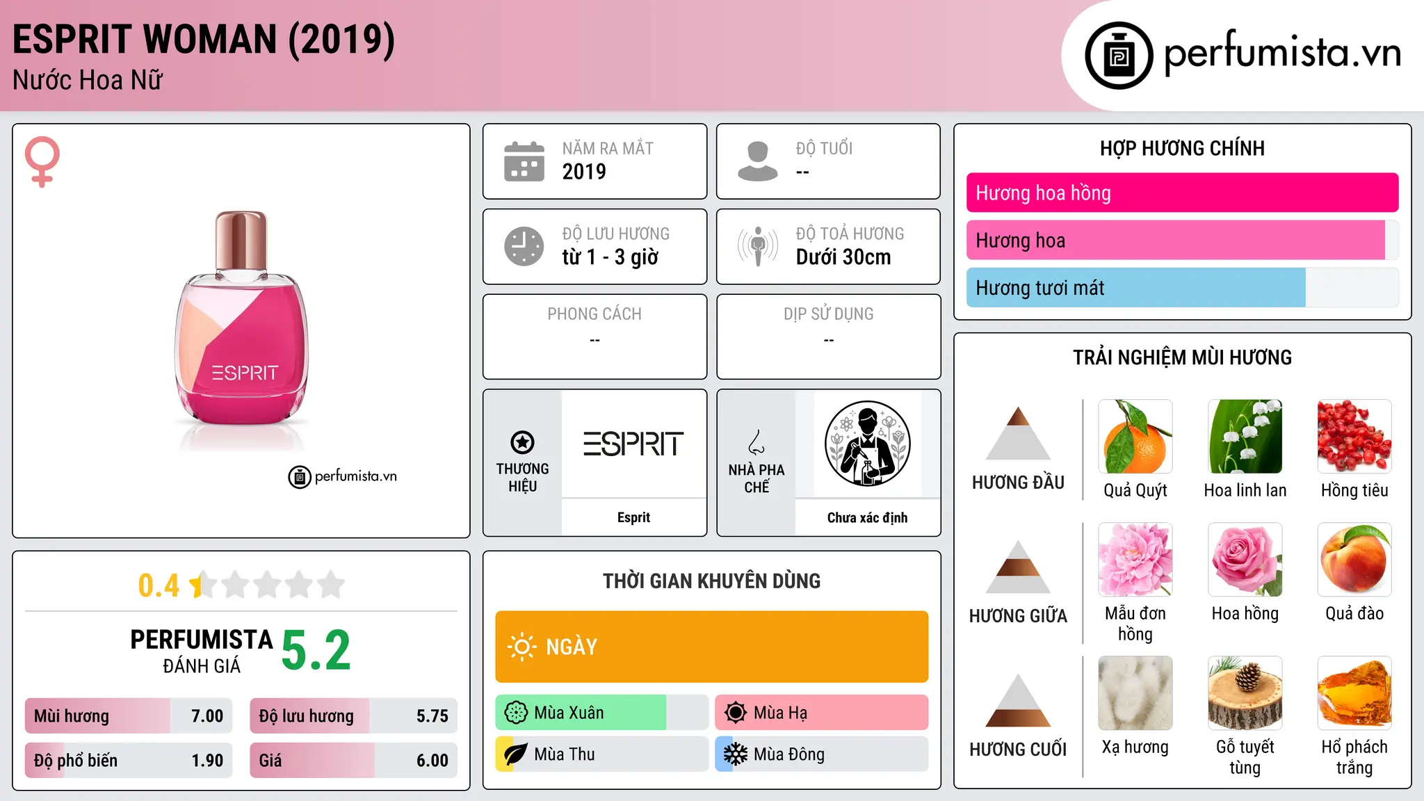The width and height of the screenshot is (1424, 801).
Task: Click the Hương giữa pyramid icon
Action: [x=1018, y=567]
